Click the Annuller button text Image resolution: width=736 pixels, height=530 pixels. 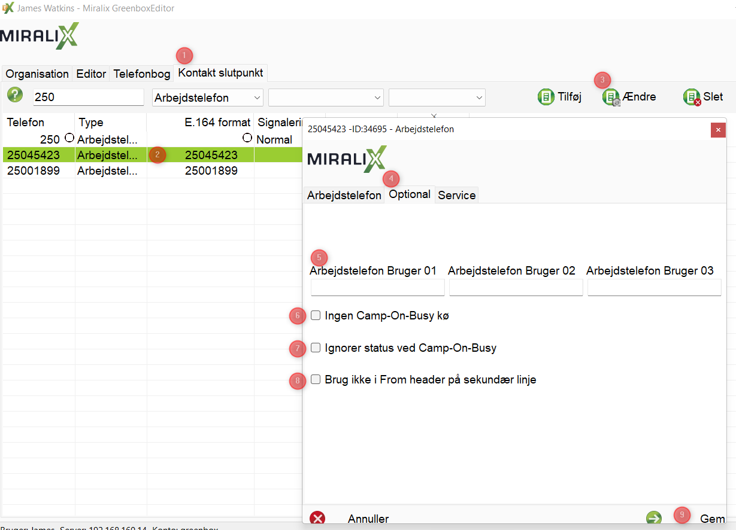coord(368,519)
